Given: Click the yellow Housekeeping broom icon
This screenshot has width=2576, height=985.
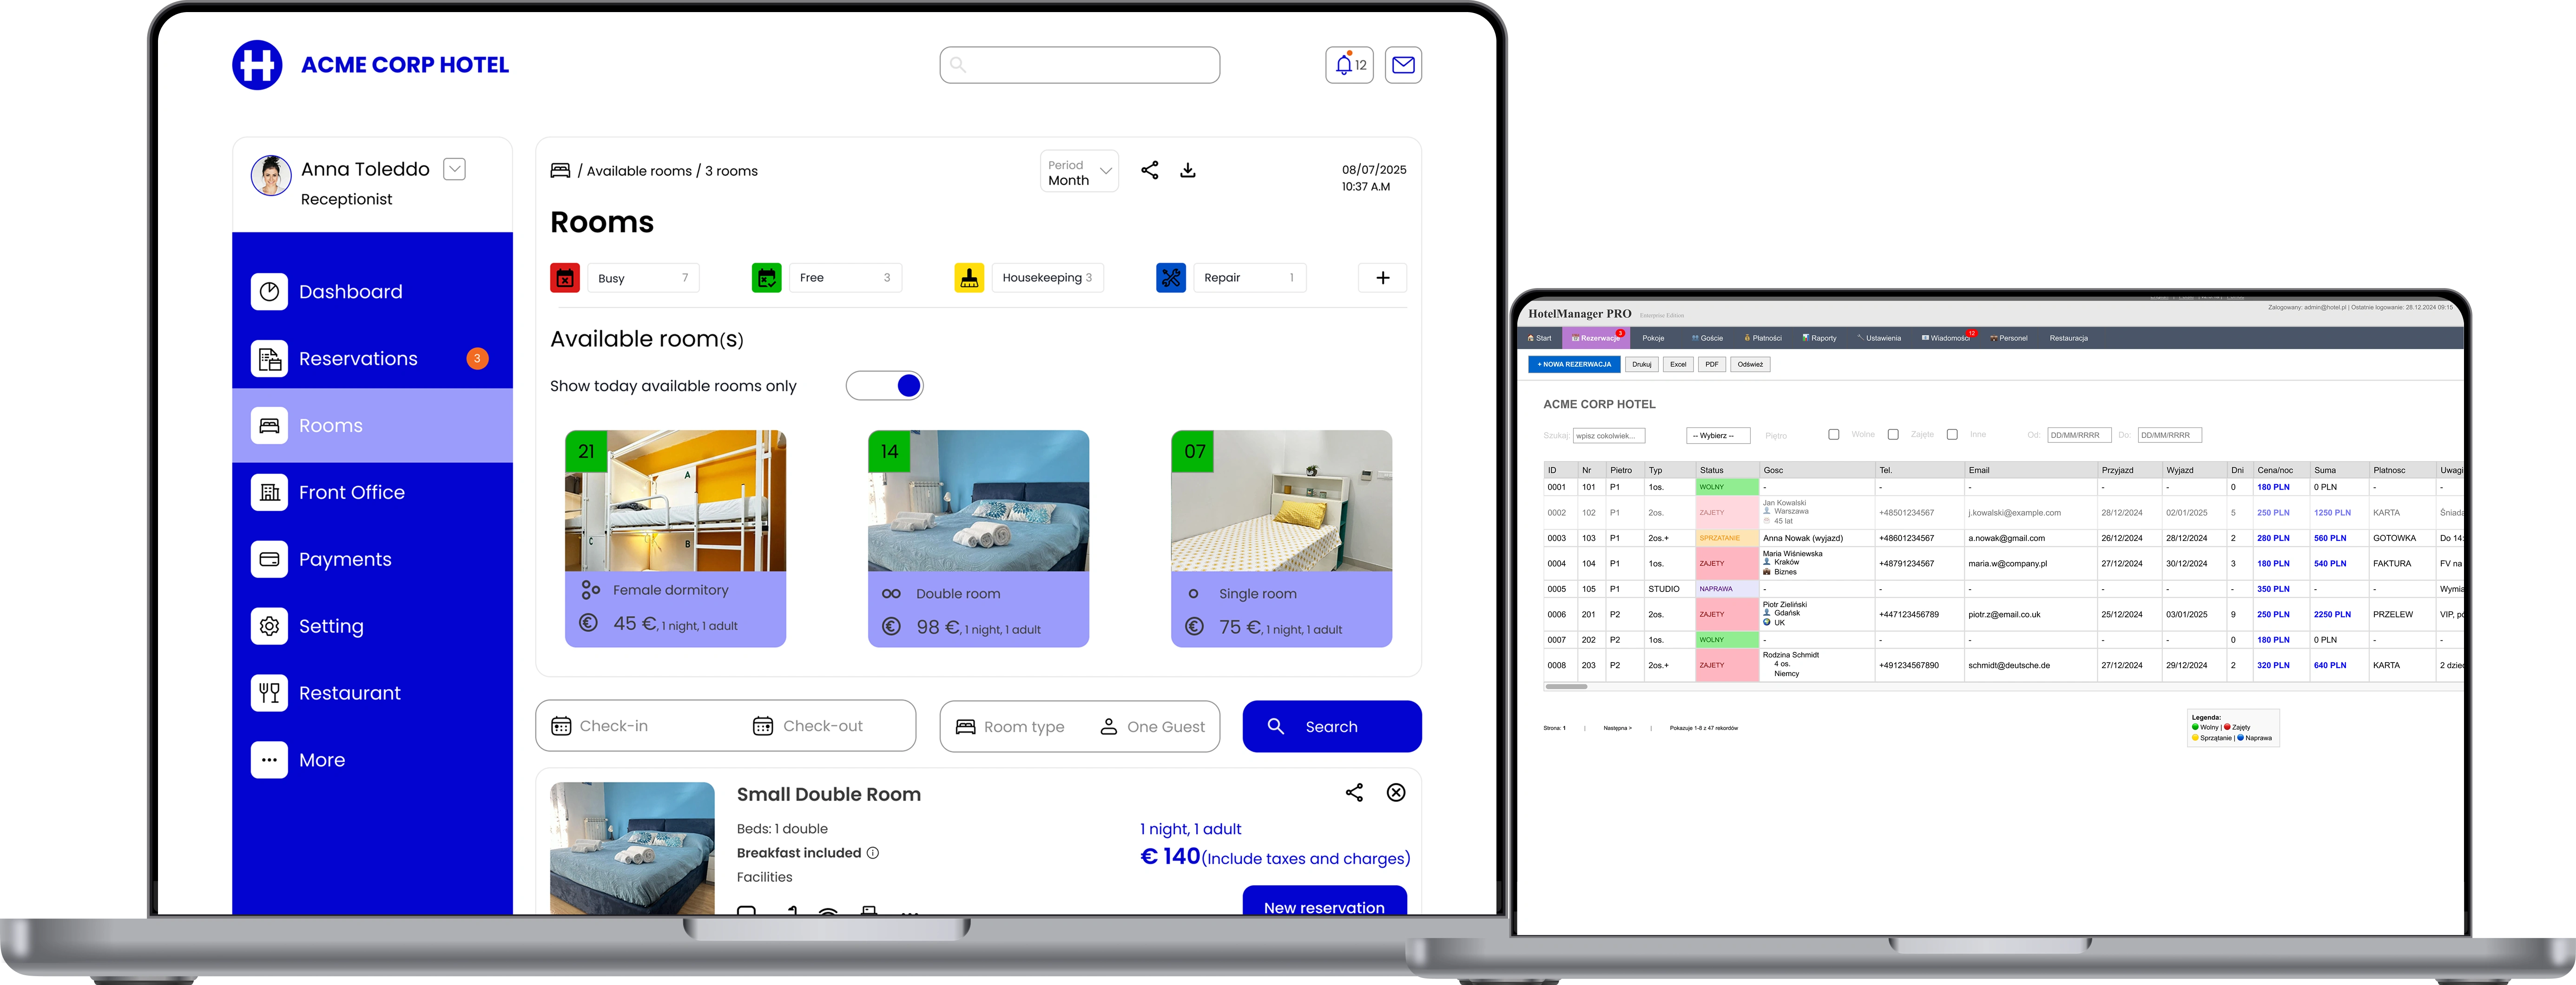Looking at the screenshot, I should coord(969,278).
